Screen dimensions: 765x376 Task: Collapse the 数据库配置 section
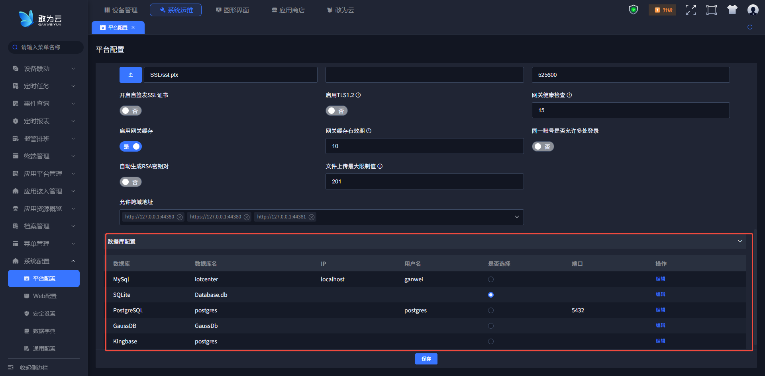739,242
